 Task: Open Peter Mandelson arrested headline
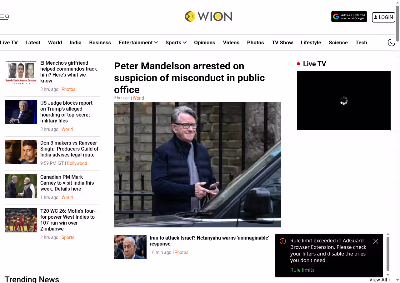(x=189, y=78)
